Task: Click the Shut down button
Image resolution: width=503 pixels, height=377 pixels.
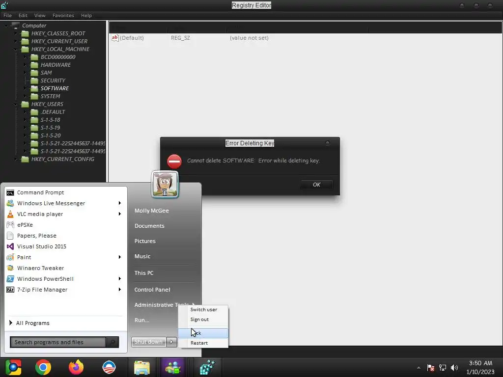Action: point(149,342)
